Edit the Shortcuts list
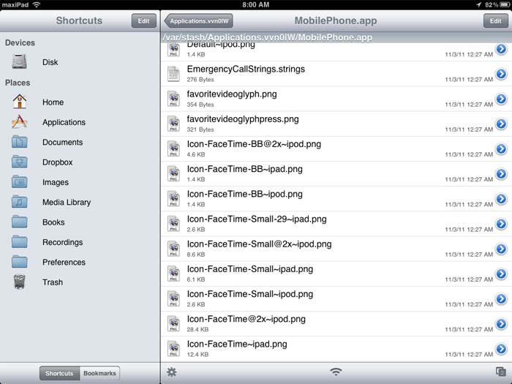512x384 pixels. pos(143,21)
